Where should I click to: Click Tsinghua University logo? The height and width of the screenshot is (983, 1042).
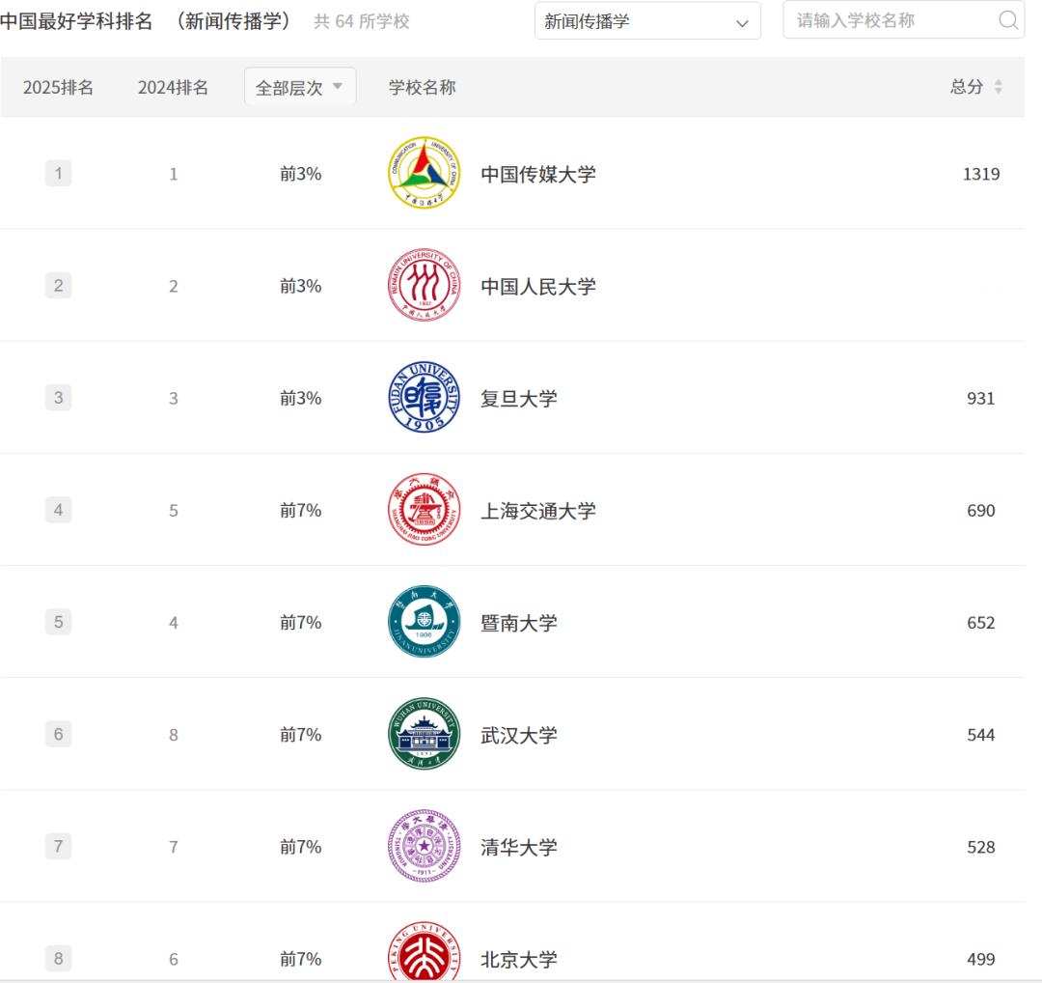click(x=424, y=846)
